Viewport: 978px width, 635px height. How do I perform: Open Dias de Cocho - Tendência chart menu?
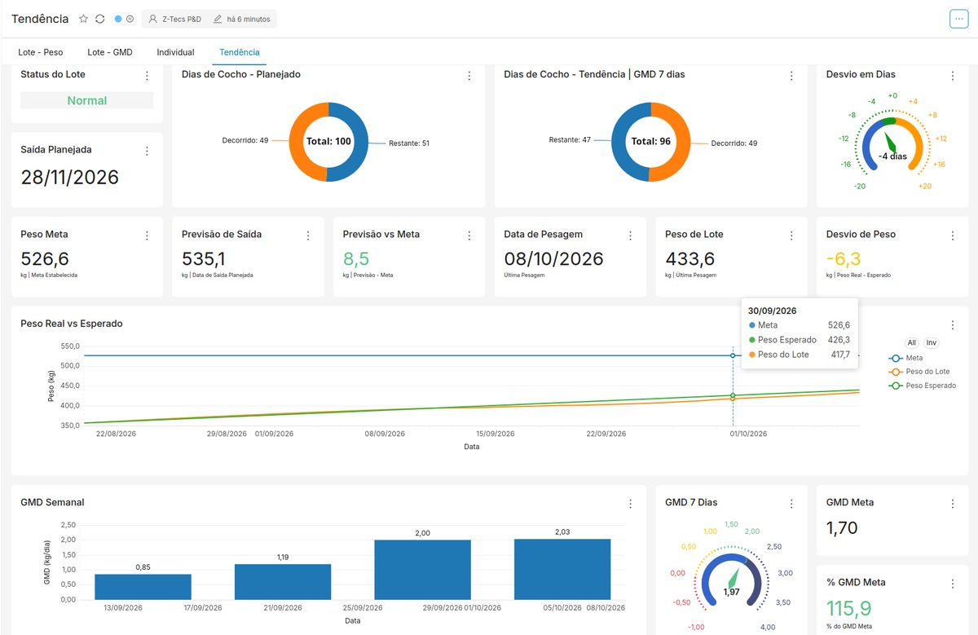pos(791,76)
